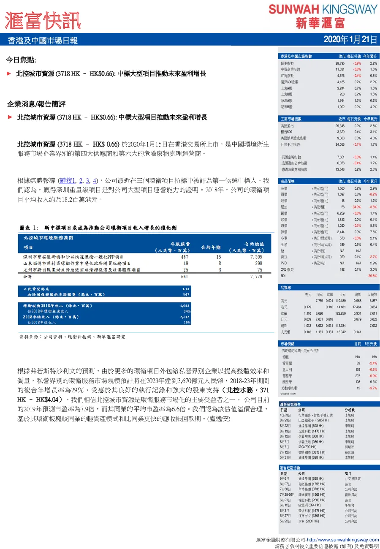
Task: Open the 鏈接1 media report link
Action: point(68,180)
